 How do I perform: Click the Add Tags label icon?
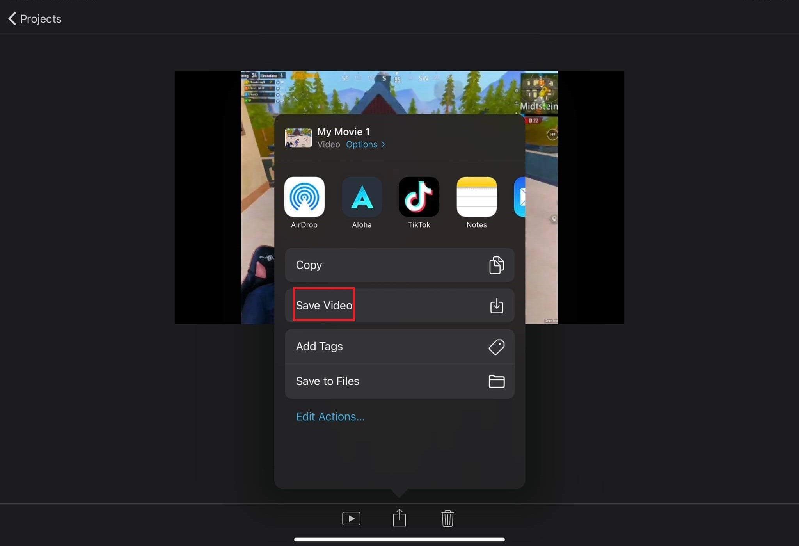click(x=496, y=346)
